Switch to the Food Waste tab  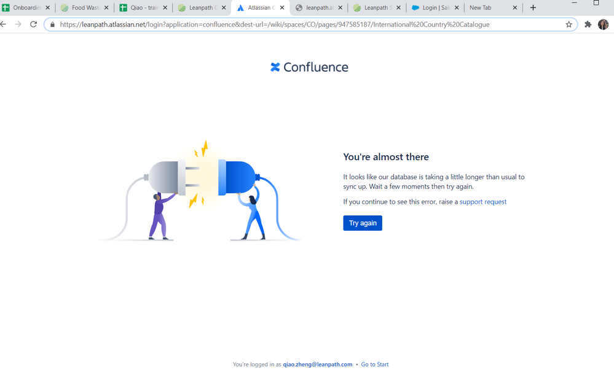click(84, 7)
